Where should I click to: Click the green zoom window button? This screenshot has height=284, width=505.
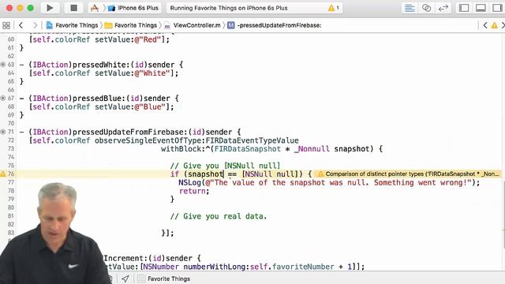pos(31,8)
